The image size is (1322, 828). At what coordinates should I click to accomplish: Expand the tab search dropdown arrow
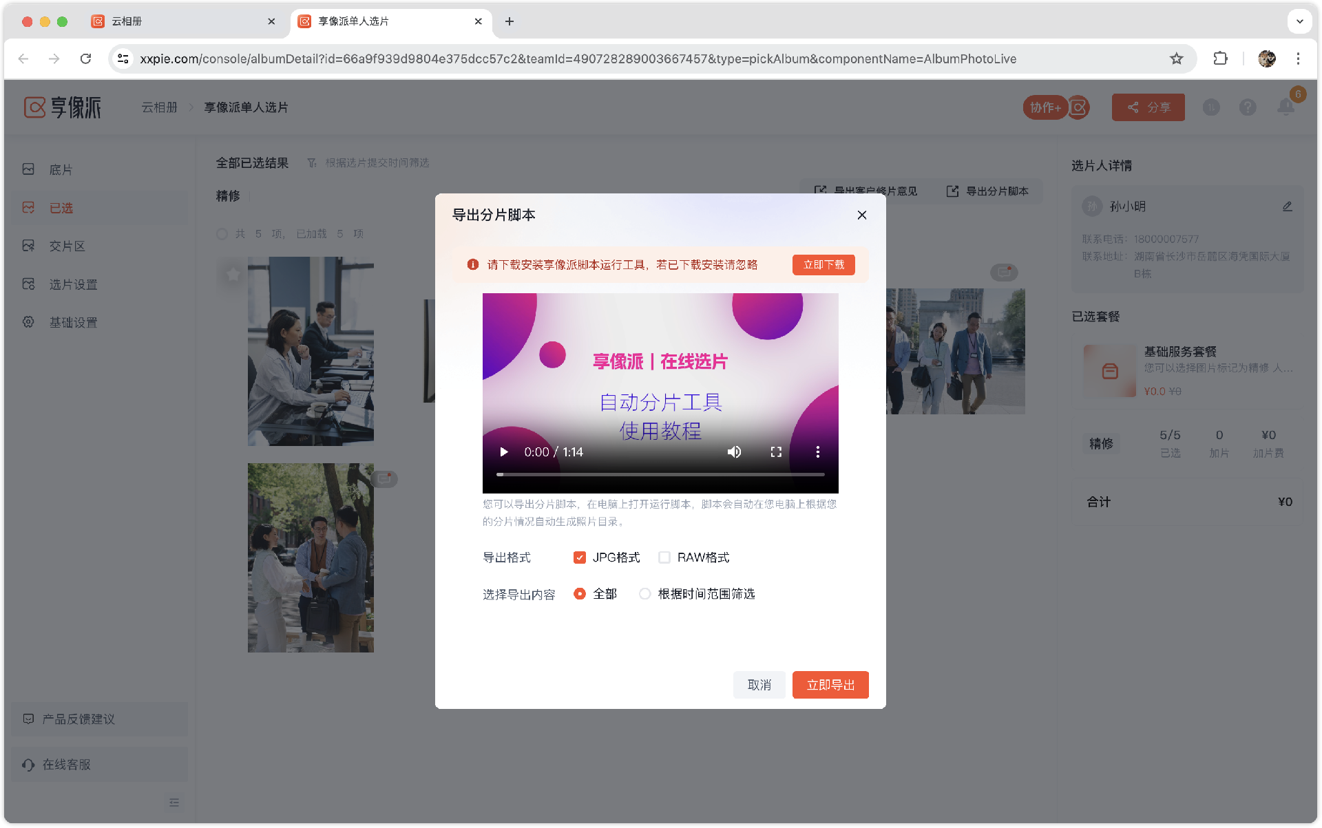coord(1299,21)
